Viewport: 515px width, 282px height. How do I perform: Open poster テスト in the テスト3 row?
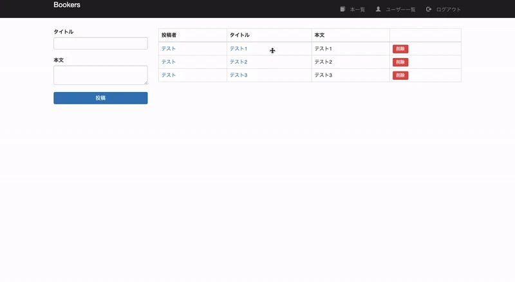click(x=169, y=75)
